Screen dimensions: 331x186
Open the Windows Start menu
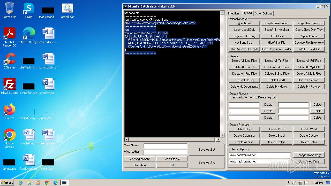point(7,182)
